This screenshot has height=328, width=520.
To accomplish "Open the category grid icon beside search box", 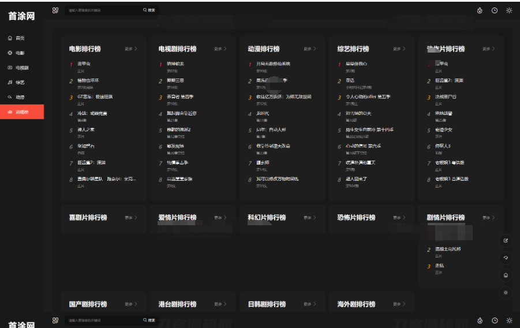I will [x=55, y=10].
